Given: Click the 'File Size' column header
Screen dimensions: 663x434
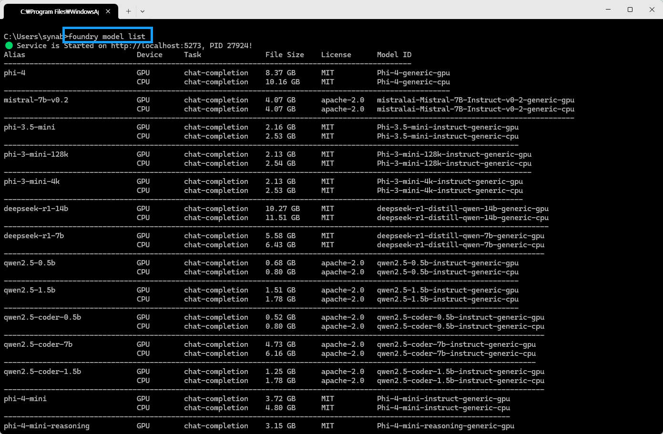Looking at the screenshot, I should (x=285, y=55).
